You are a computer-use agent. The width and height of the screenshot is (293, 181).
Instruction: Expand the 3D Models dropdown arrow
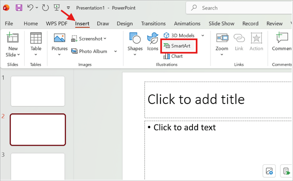point(203,35)
